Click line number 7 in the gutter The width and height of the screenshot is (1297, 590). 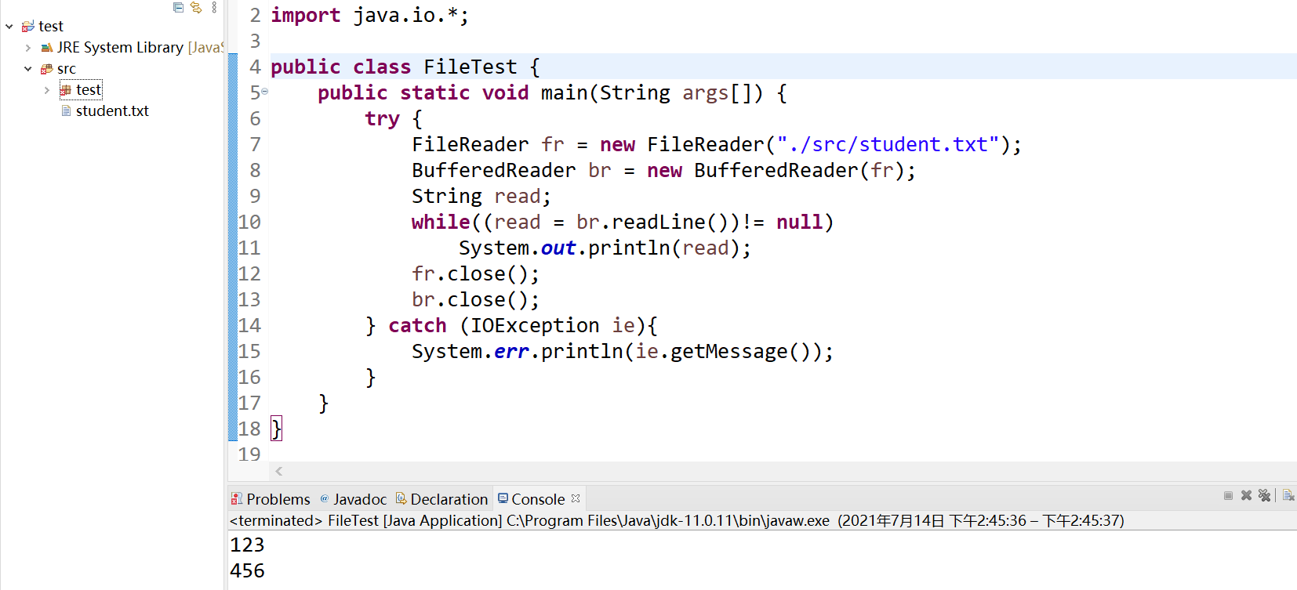[255, 144]
